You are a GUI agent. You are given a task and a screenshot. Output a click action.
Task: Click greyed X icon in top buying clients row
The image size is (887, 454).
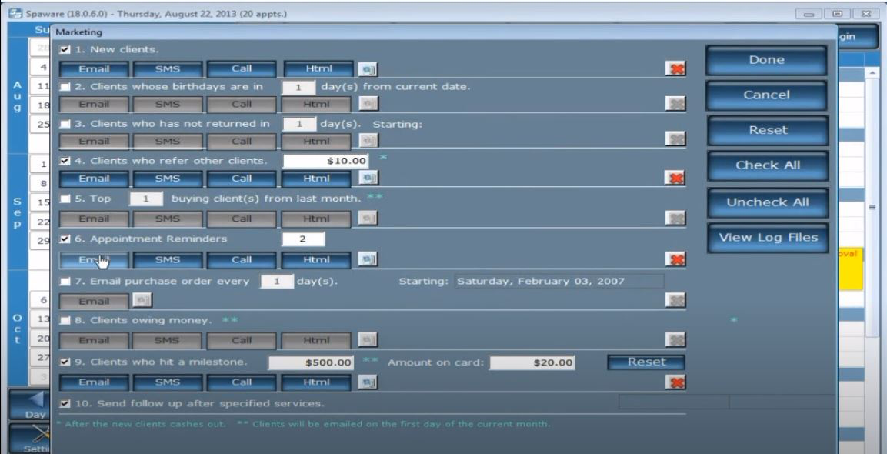pos(675,218)
